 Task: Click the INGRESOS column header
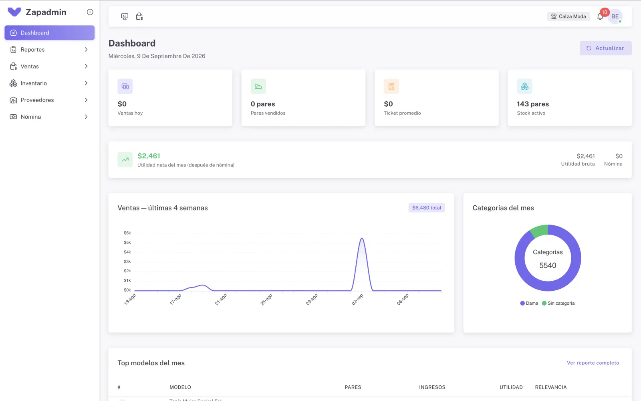[x=432, y=387]
